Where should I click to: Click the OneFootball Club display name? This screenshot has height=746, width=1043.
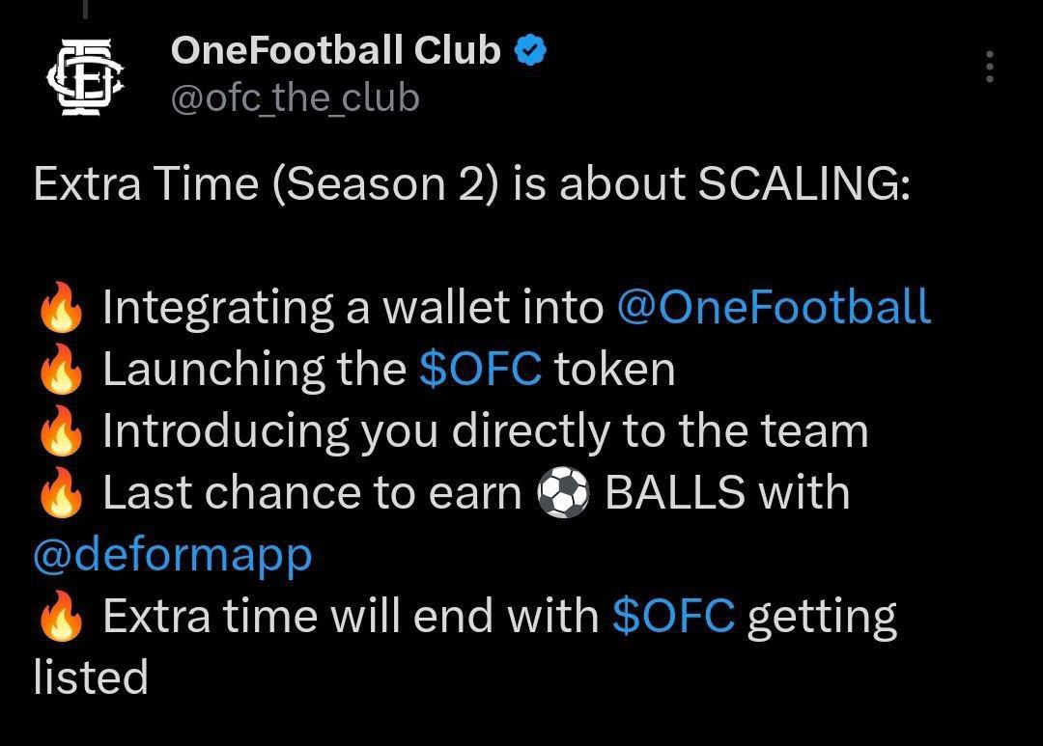click(335, 50)
